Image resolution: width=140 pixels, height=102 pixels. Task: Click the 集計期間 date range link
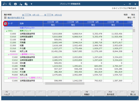[42, 15]
